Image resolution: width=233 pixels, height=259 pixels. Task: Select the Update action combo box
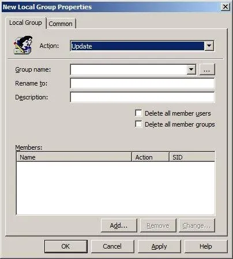pyautogui.click(x=142, y=46)
